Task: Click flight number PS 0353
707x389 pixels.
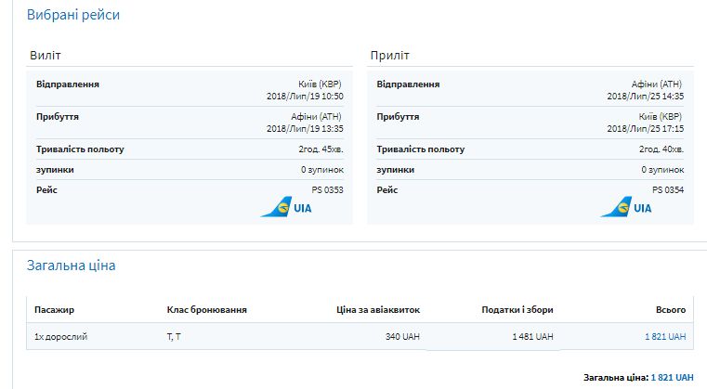Action: coord(327,189)
